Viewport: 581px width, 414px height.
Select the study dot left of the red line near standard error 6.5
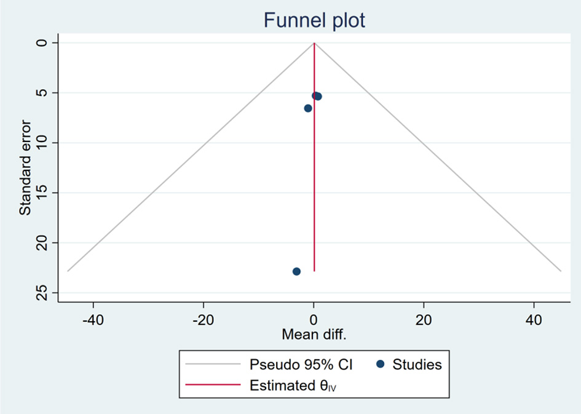click(308, 108)
